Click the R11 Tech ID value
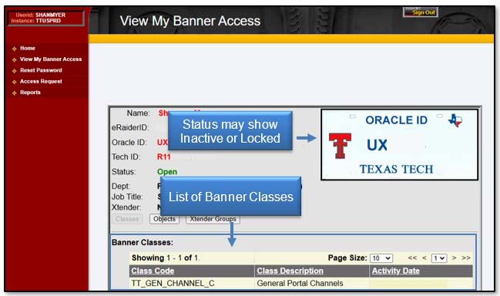This screenshot has height=296, width=500. coord(163,157)
